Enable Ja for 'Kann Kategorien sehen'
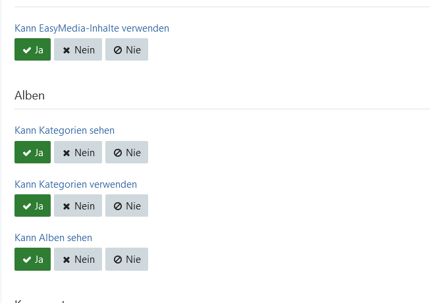The height and width of the screenshot is (303, 430). (x=32, y=152)
